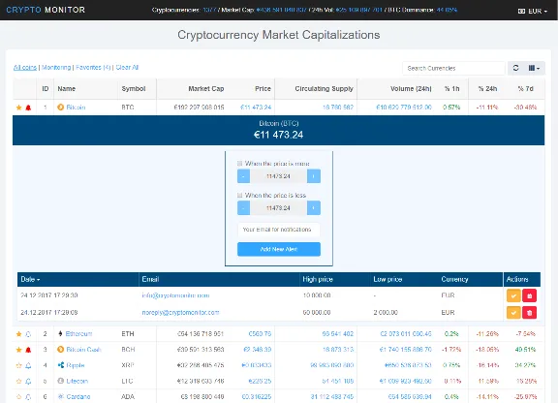Confirm the noreply@cryptomonitor.com alert

coord(513,313)
